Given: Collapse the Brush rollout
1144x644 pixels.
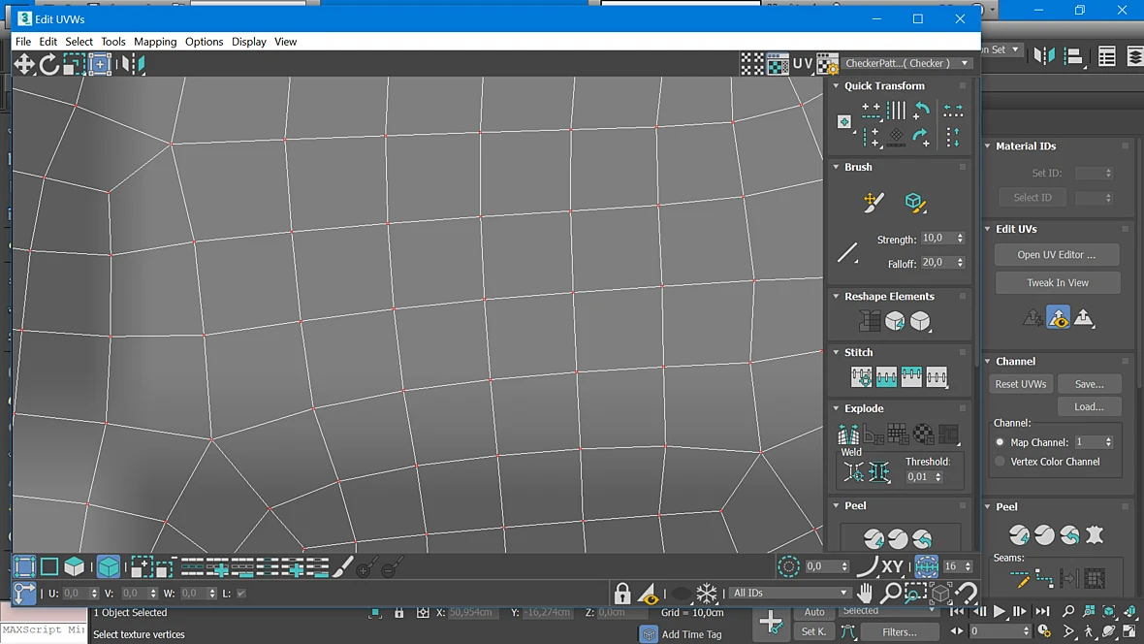Looking at the screenshot, I should point(836,167).
